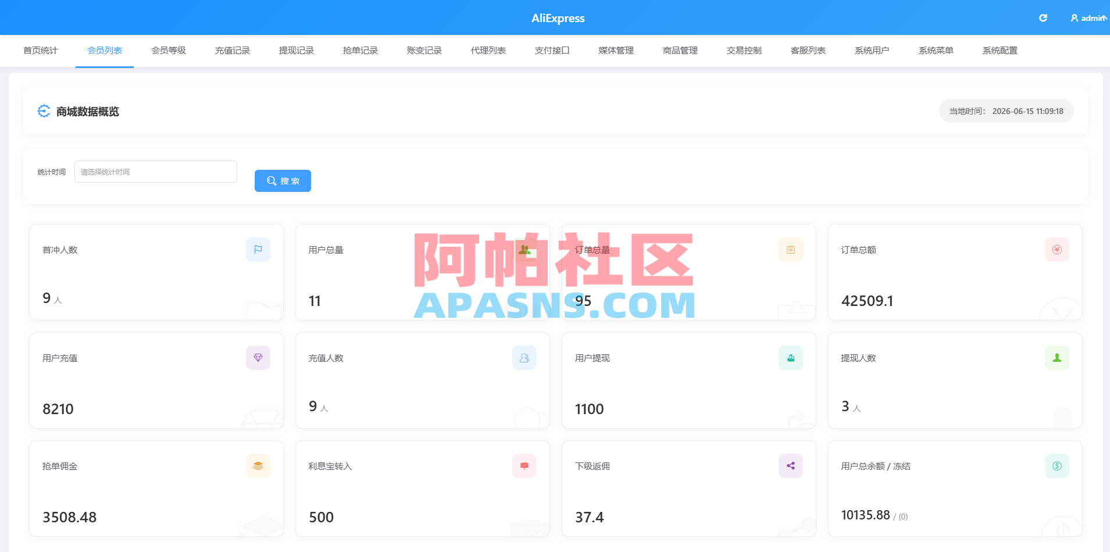Click the 8210 user recharge value
Viewport: 1110px width, 552px height.
58,409
